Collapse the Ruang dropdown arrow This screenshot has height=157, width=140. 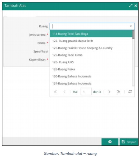pos(131,26)
